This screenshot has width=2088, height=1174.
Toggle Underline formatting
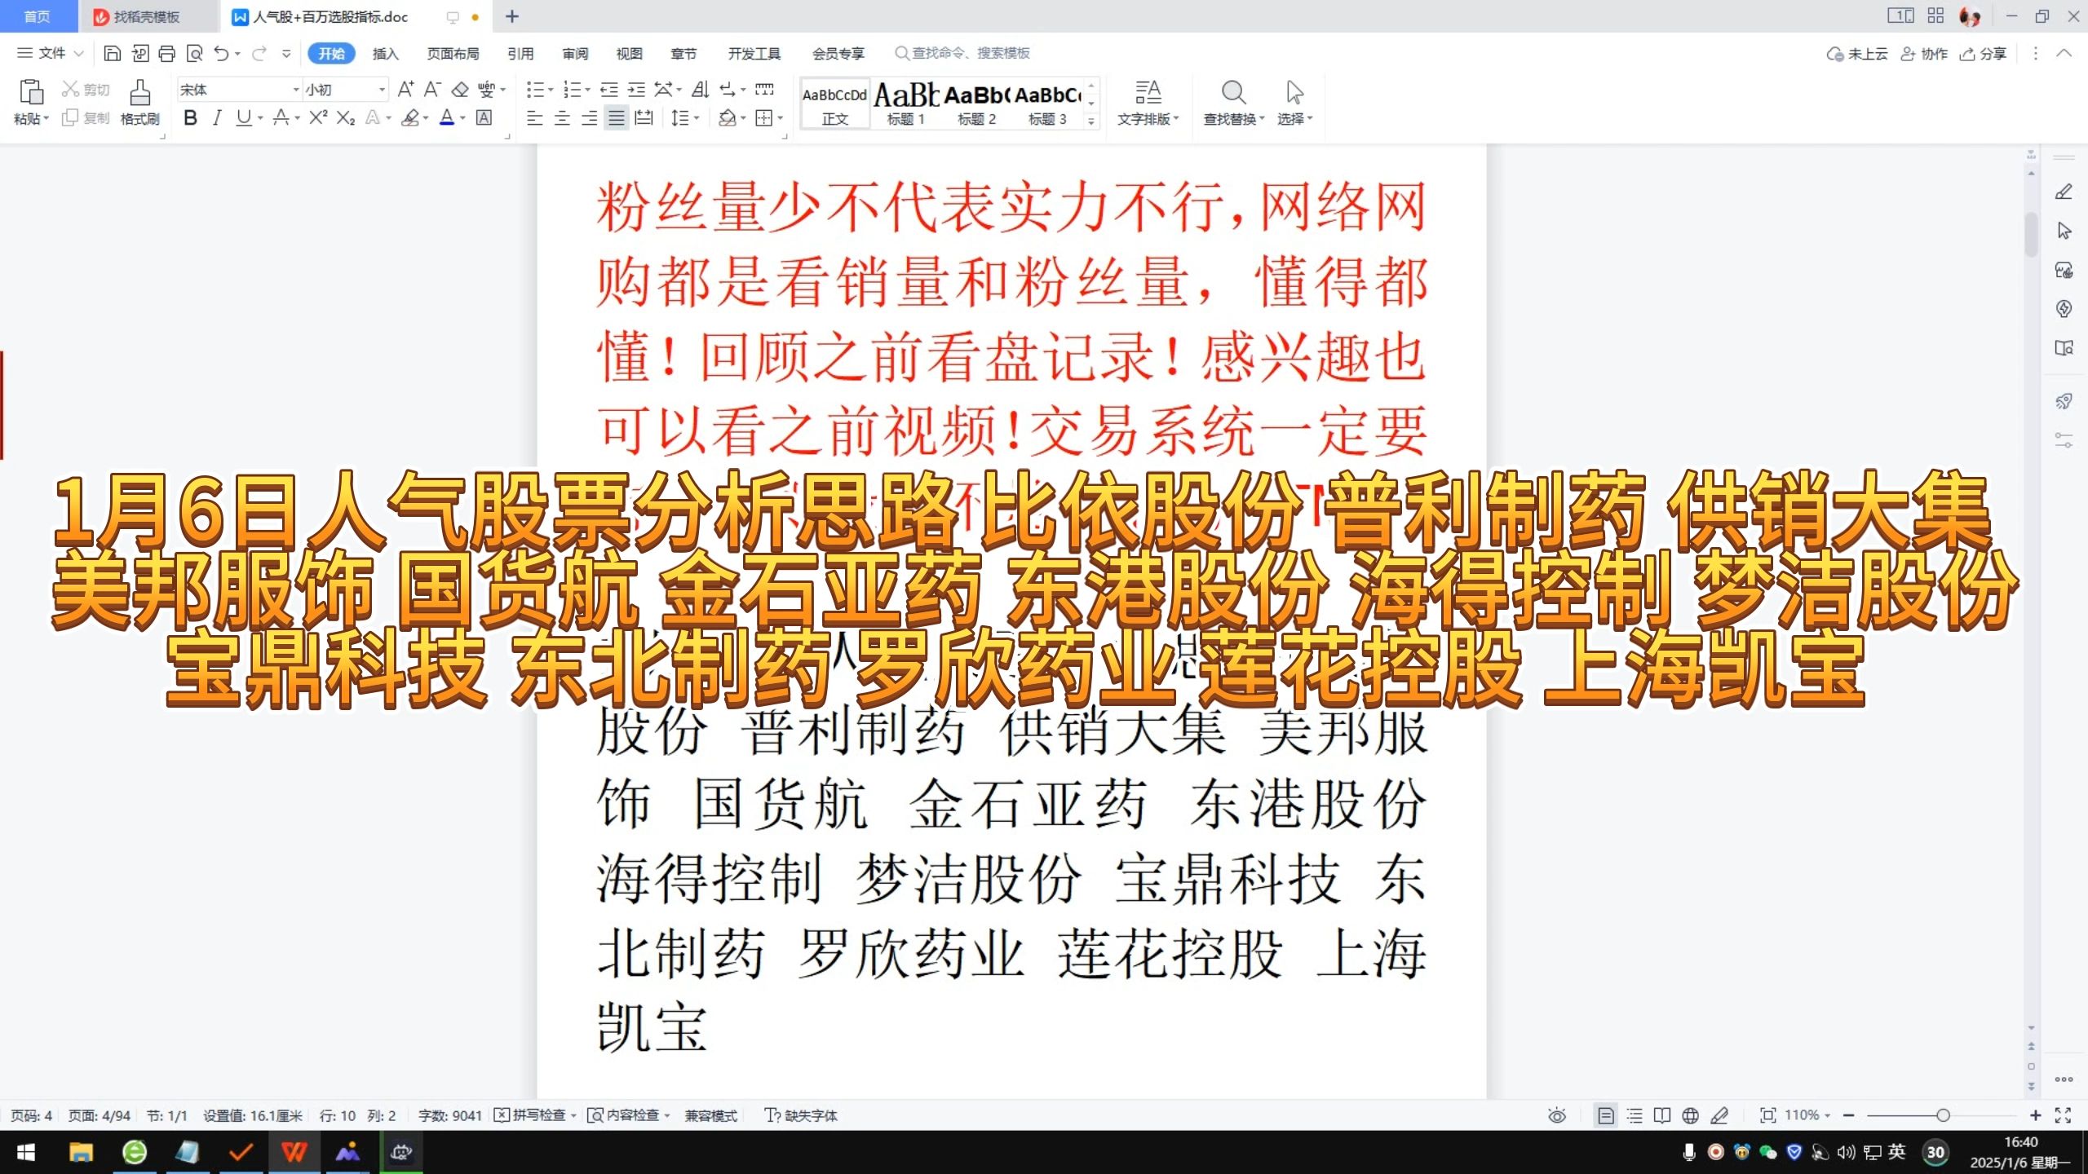pyautogui.click(x=243, y=118)
